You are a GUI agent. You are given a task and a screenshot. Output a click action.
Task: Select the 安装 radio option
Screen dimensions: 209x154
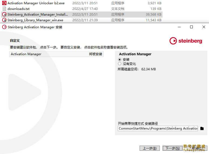pyautogui.click(x=120, y=59)
